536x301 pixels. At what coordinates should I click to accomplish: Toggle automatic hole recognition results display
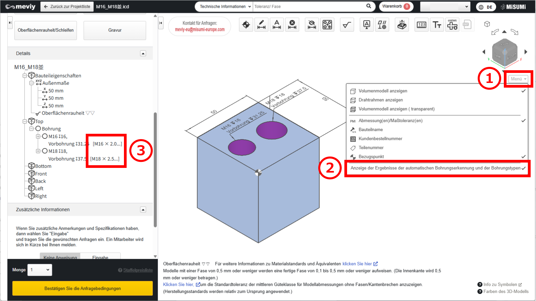pyautogui.click(x=438, y=168)
